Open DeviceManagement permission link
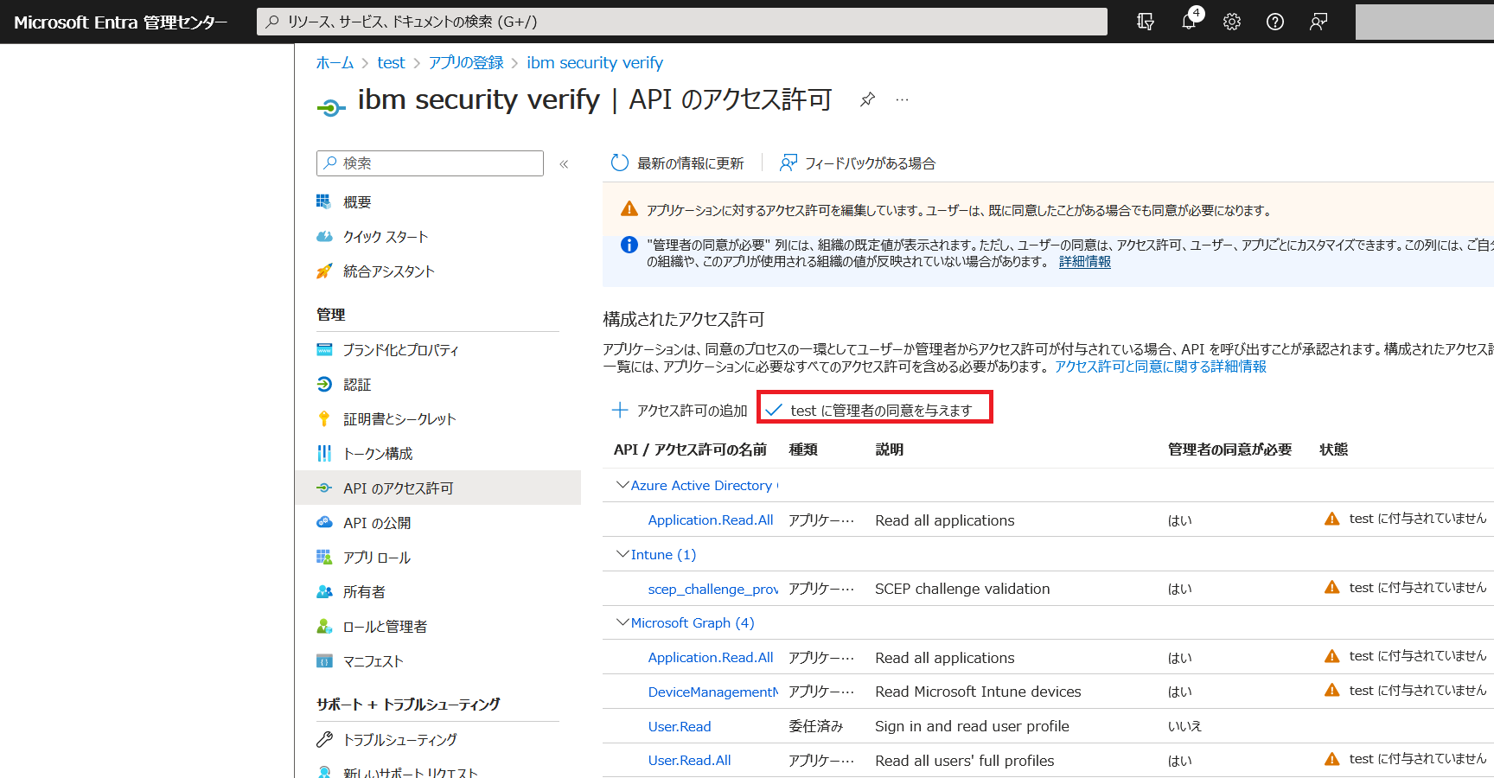Viewport: 1494px width, 778px height. tap(713, 692)
